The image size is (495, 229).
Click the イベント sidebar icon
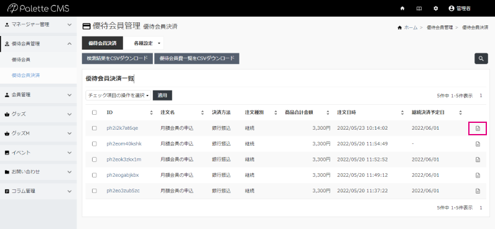7,153
